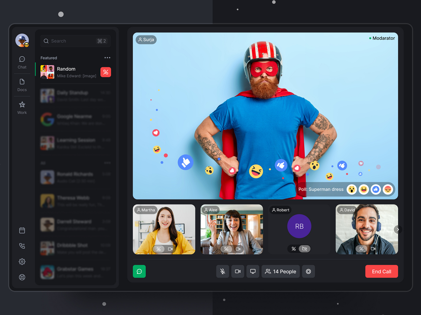Open the Daily Standup conversation

(x=76, y=96)
